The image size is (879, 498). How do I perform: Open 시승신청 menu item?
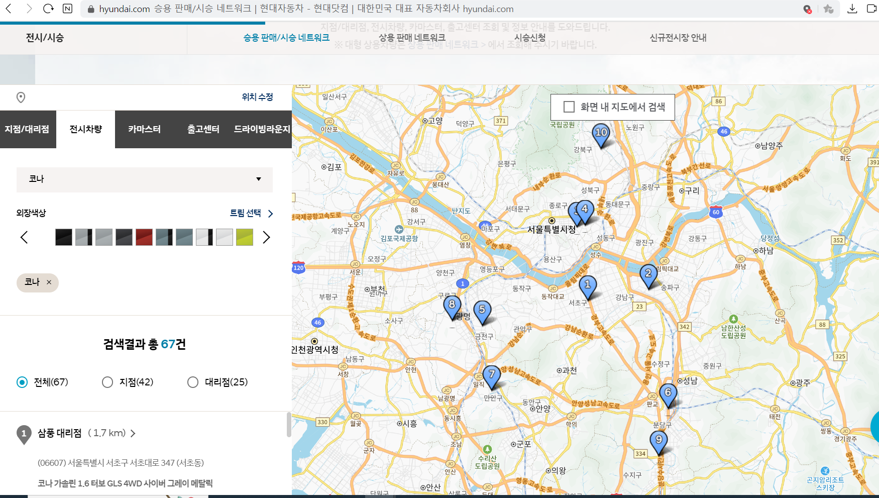click(x=530, y=38)
